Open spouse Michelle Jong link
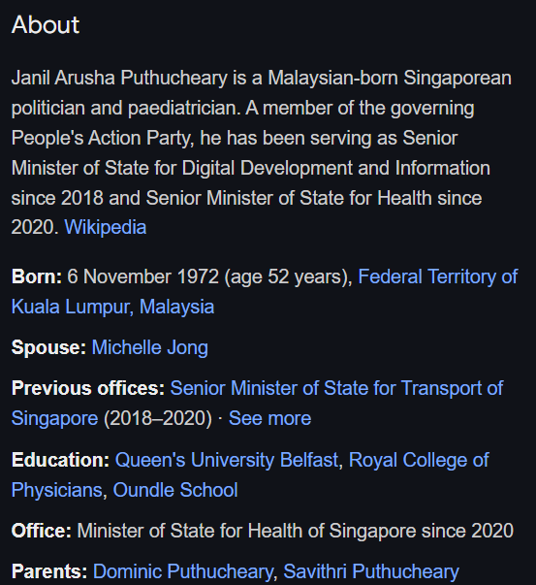The width and height of the screenshot is (536, 585). click(x=150, y=347)
